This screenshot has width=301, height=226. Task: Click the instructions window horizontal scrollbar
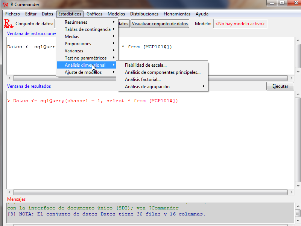click(150, 78)
